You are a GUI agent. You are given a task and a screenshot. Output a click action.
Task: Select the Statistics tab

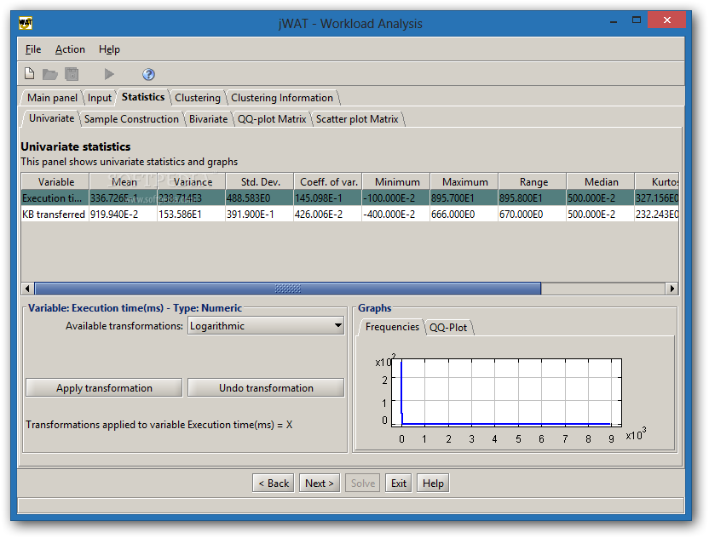click(143, 97)
